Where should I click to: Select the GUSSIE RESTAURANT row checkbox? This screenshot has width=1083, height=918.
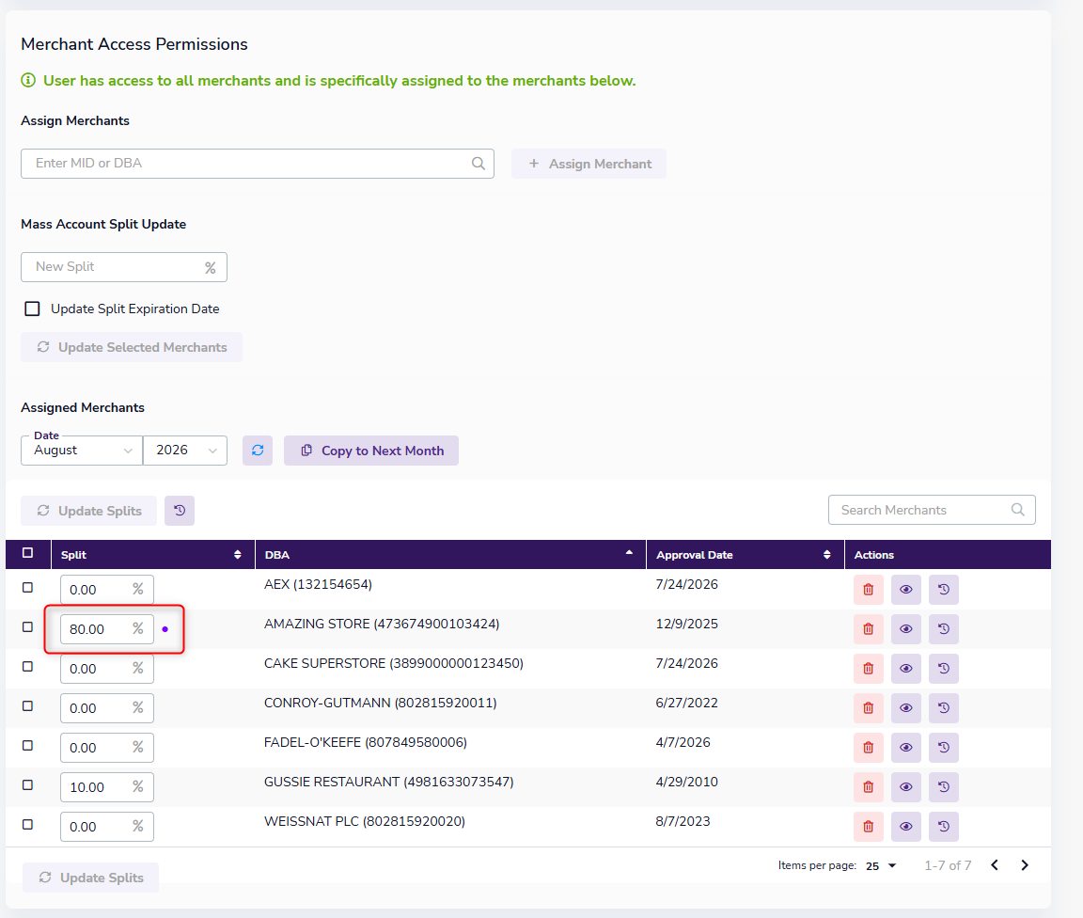tap(27, 784)
